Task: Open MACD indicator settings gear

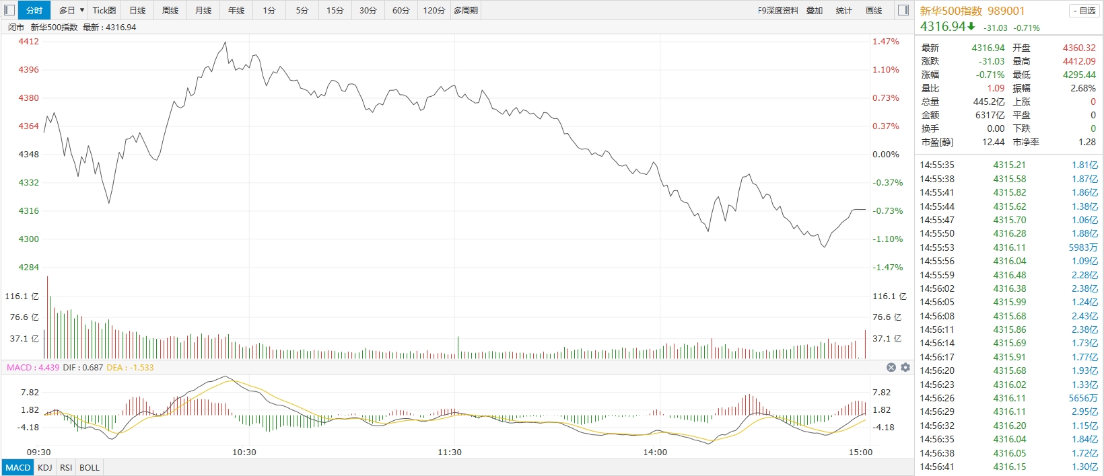Action: (905, 367)
